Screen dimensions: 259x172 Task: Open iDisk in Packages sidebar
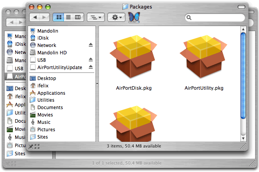[x=62, y=38]
